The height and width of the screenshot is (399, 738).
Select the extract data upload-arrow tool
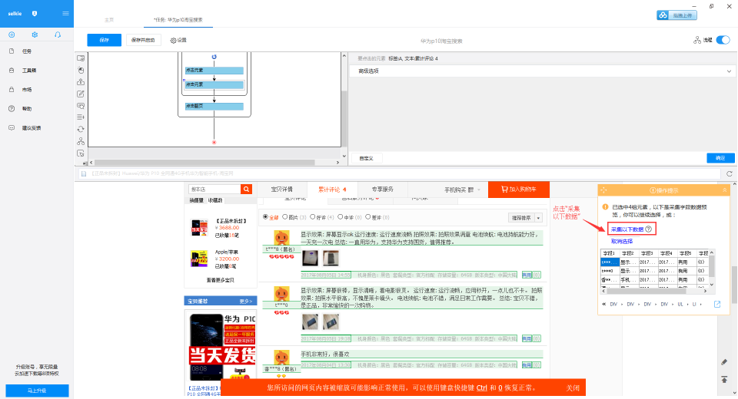pyautogui.click(x=81, y=82)
